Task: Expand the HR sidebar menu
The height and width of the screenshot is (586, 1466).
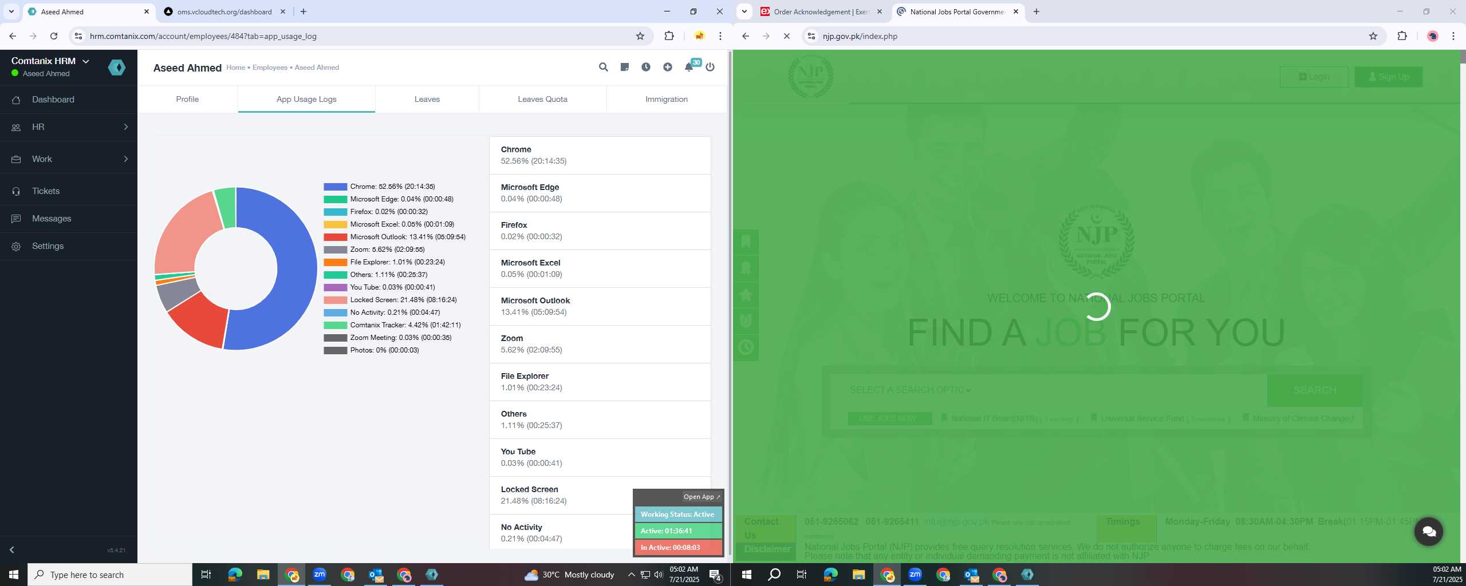Action: coord(69,127)
